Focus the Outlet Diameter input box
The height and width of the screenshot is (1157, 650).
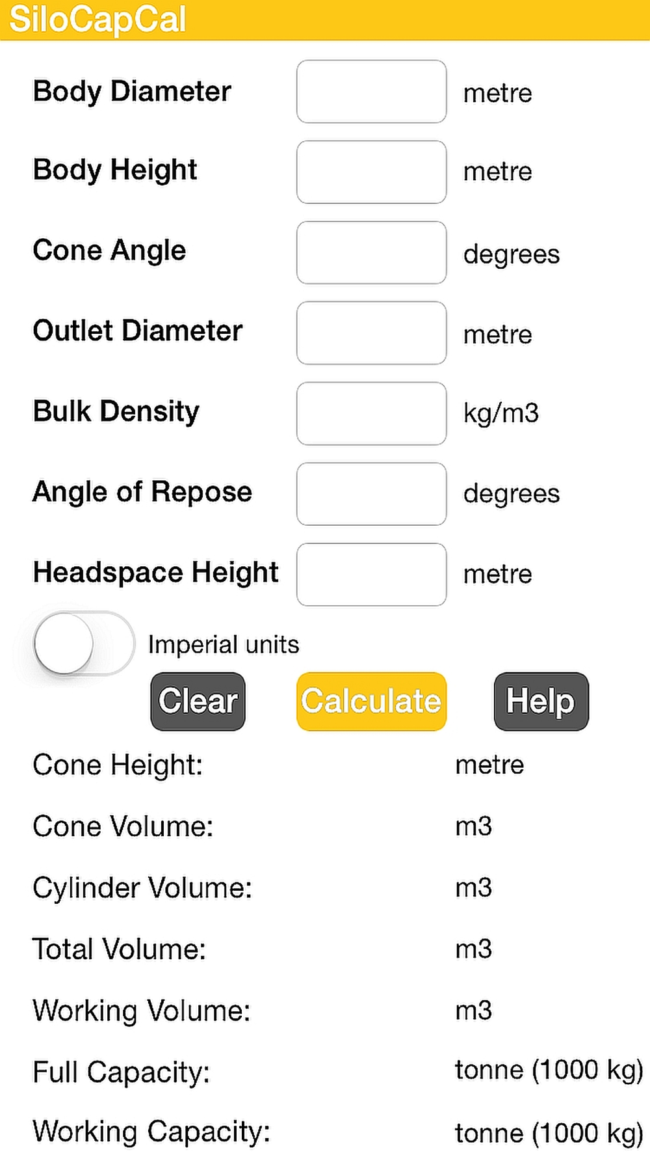tap(371, 333)
